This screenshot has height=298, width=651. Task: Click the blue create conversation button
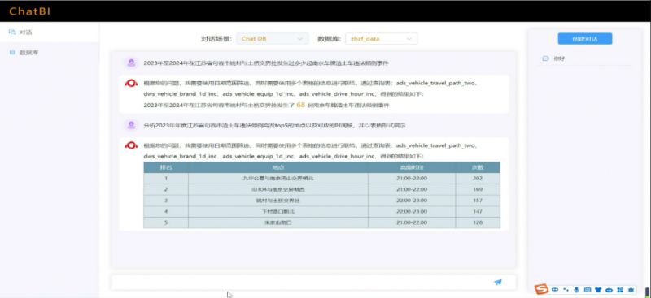(584, 38)
